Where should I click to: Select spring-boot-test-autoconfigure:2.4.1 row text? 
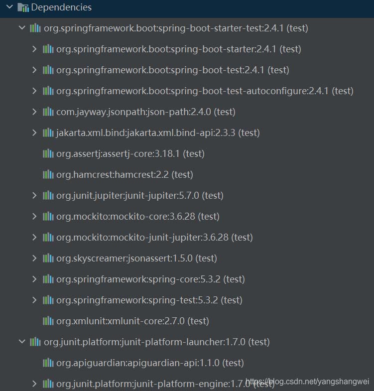coord(205,91)
